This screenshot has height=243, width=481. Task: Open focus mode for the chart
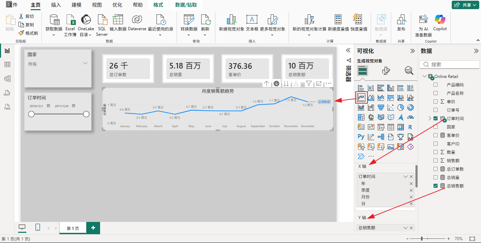pyautogui.click(x=319, y=84)
